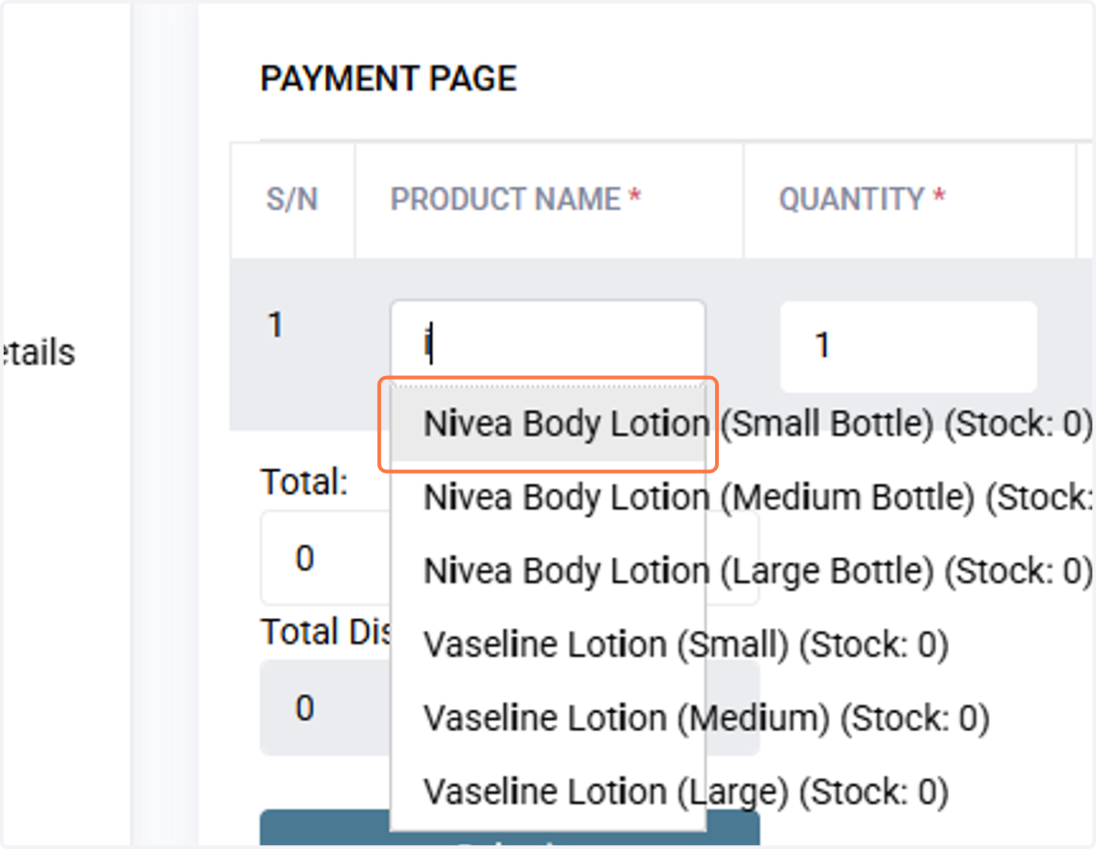1096x849 pixels.
Task: Click the PAYMENT PAGE heading
Action: click(x=389, y=79)
